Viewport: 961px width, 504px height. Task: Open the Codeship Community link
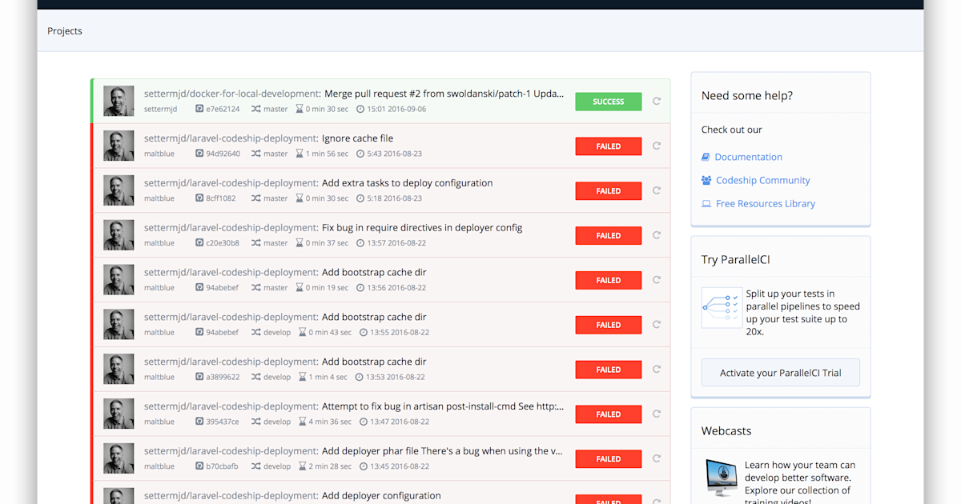[763, 180]
